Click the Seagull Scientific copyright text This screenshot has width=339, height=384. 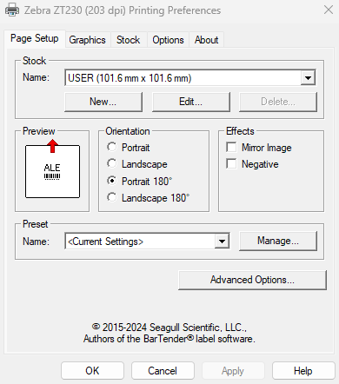(169, 333)
